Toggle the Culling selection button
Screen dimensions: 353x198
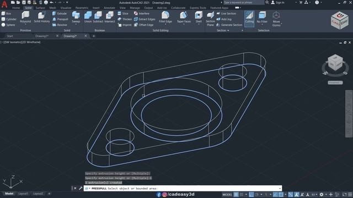point(249,19)
